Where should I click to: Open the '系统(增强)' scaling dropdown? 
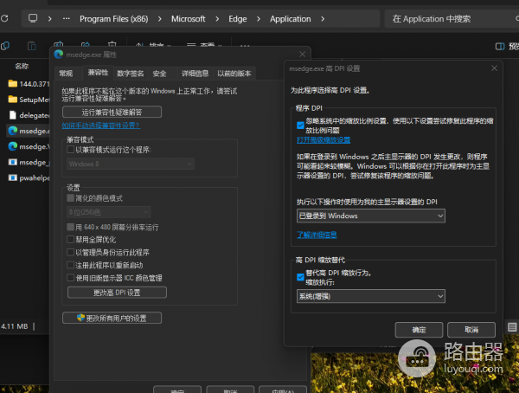coord(371,296)
